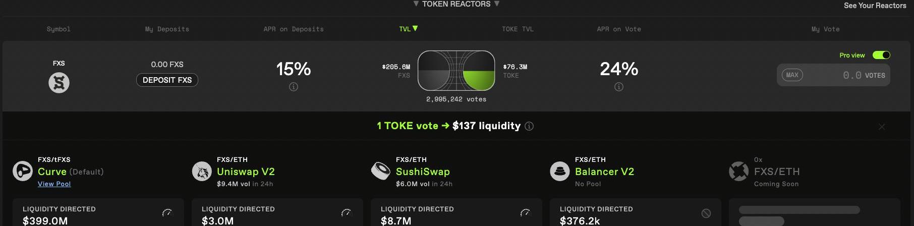This screenshot has width=914, height=226.
Task: Click disabled icon in Balancer liquidity card
Action: (706, 213)
